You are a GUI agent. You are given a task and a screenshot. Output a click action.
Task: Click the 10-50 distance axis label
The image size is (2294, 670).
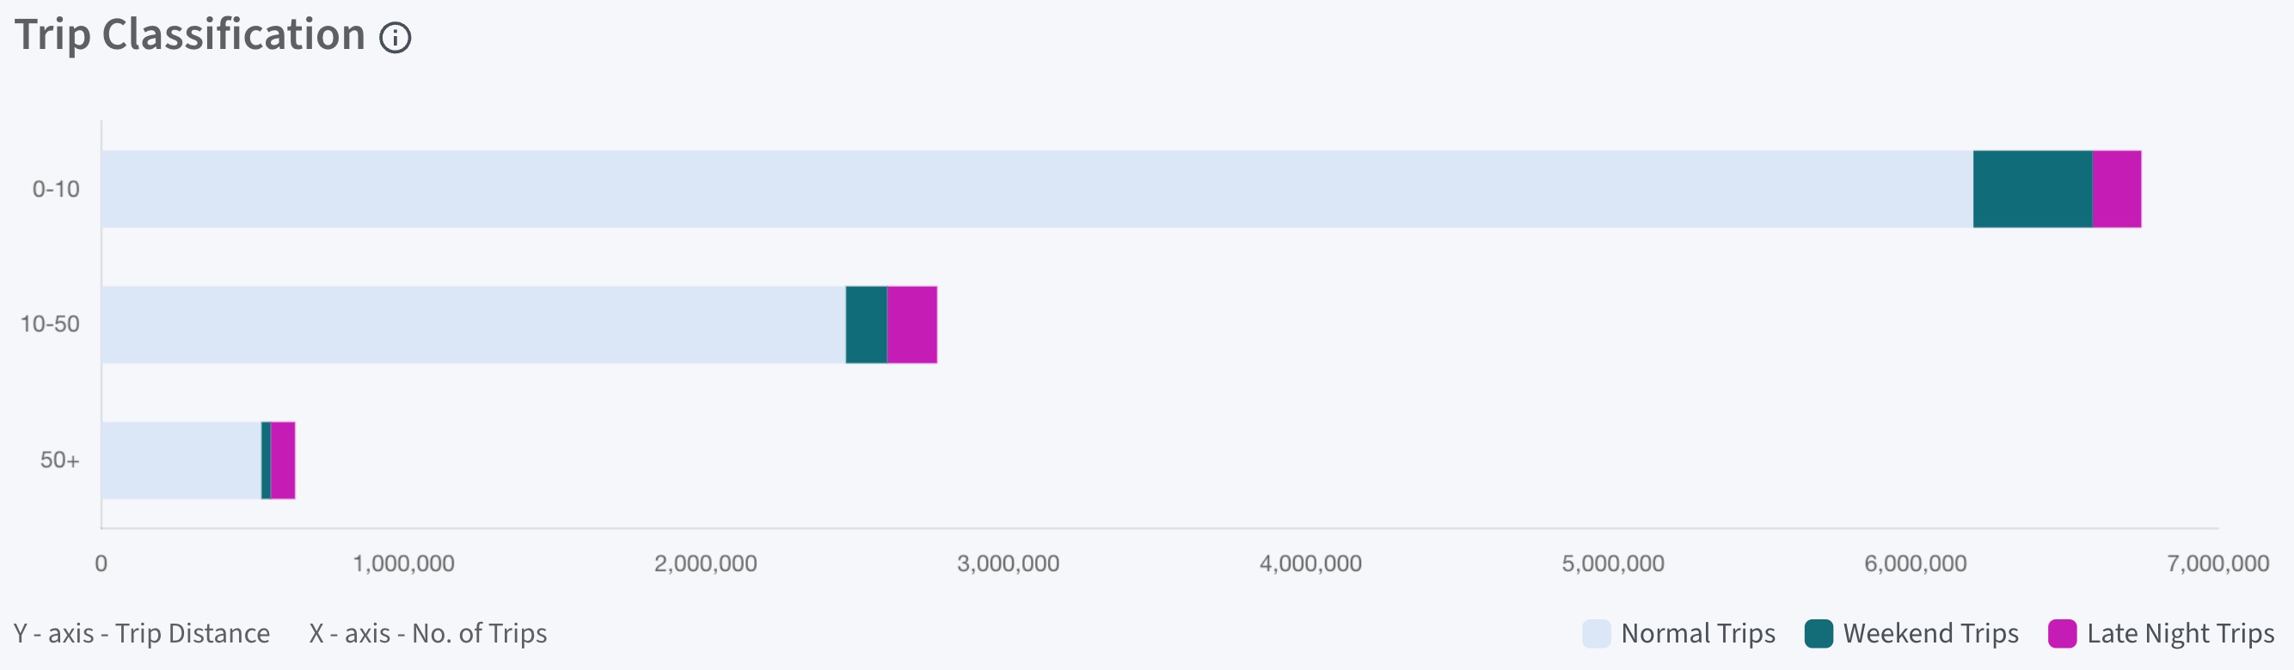pyautogui.click(x=50, y=325)
